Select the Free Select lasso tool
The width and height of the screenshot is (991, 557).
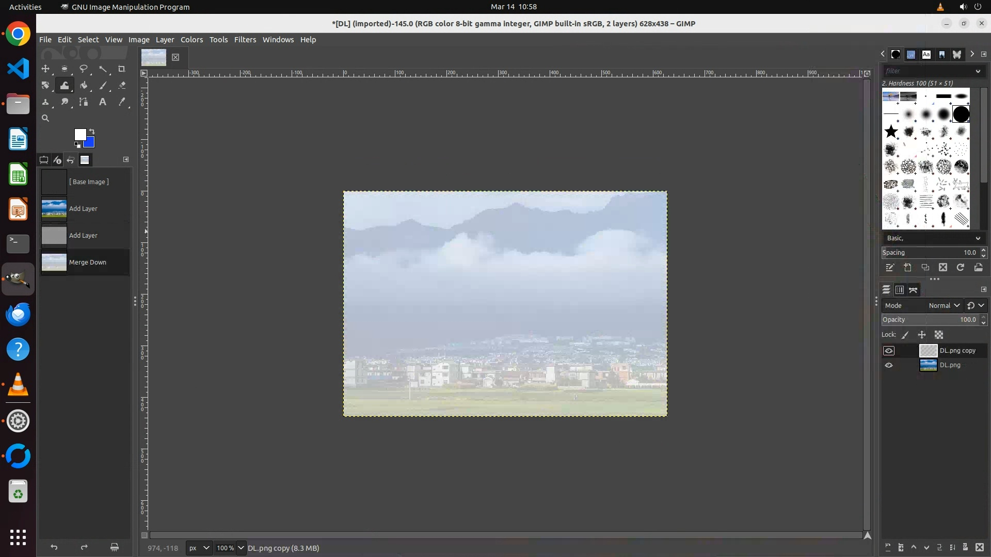[83, 69]
